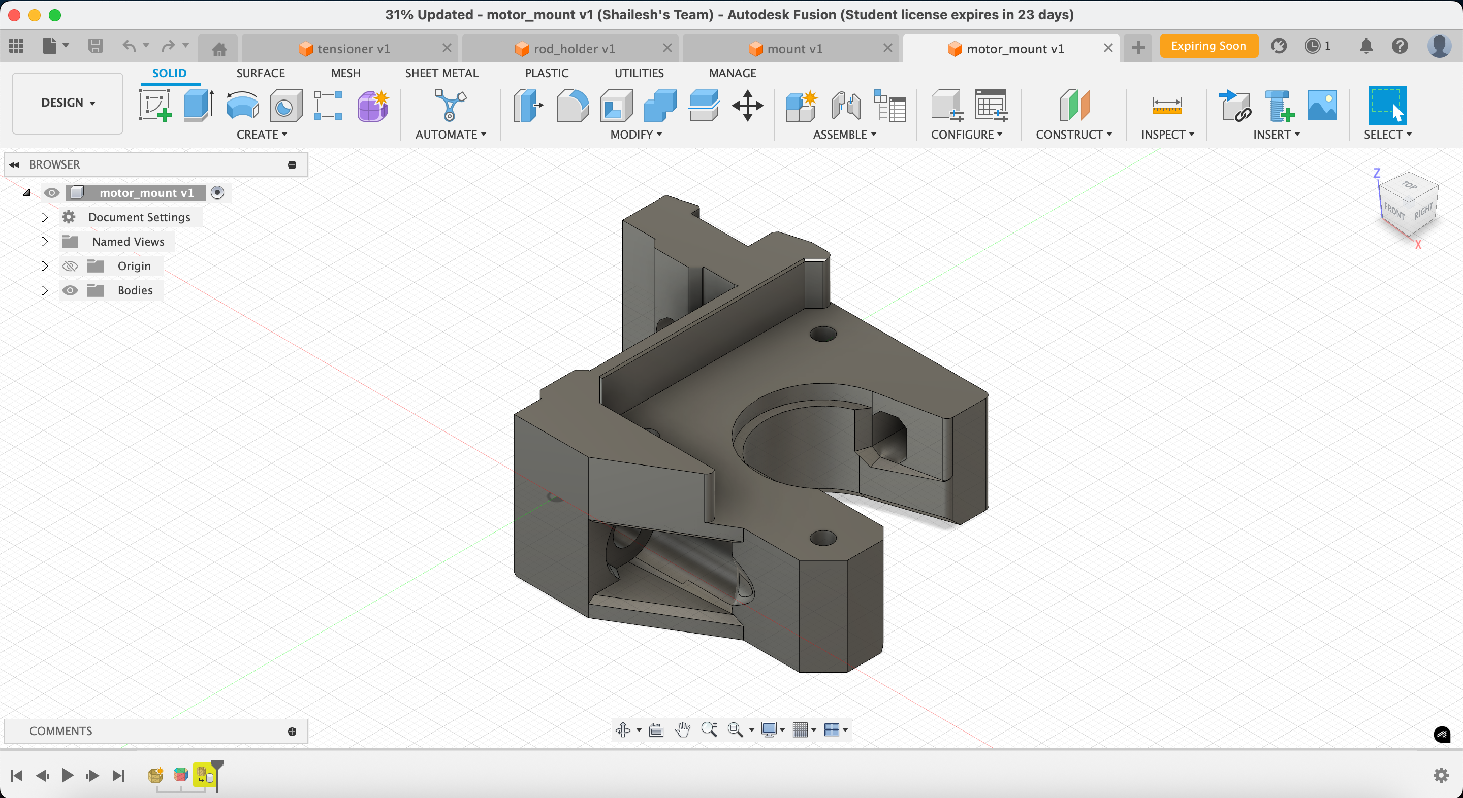Viewport: 1463px width, 798px height.
Task: Open the CONSTRUCT dropdown menu
Action: [1074, 135]
